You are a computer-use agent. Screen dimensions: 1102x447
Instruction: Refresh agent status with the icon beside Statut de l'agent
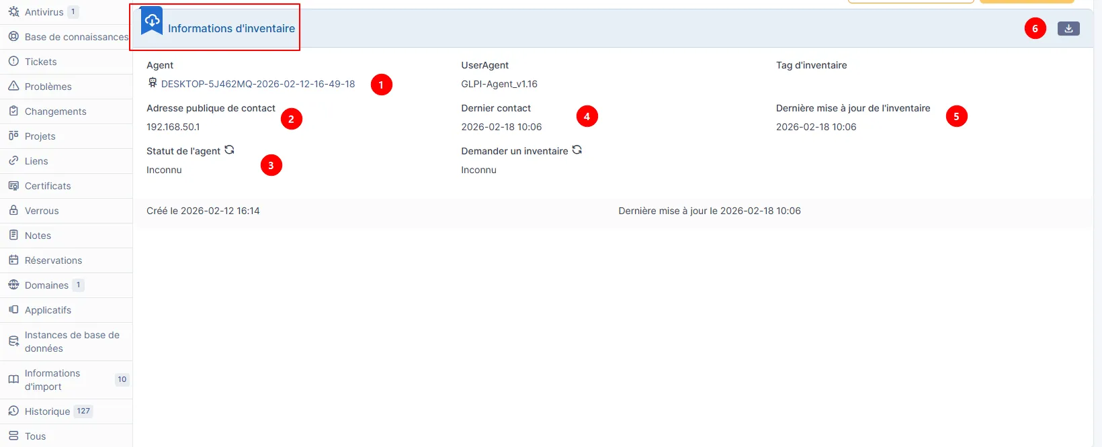(229, 150)
